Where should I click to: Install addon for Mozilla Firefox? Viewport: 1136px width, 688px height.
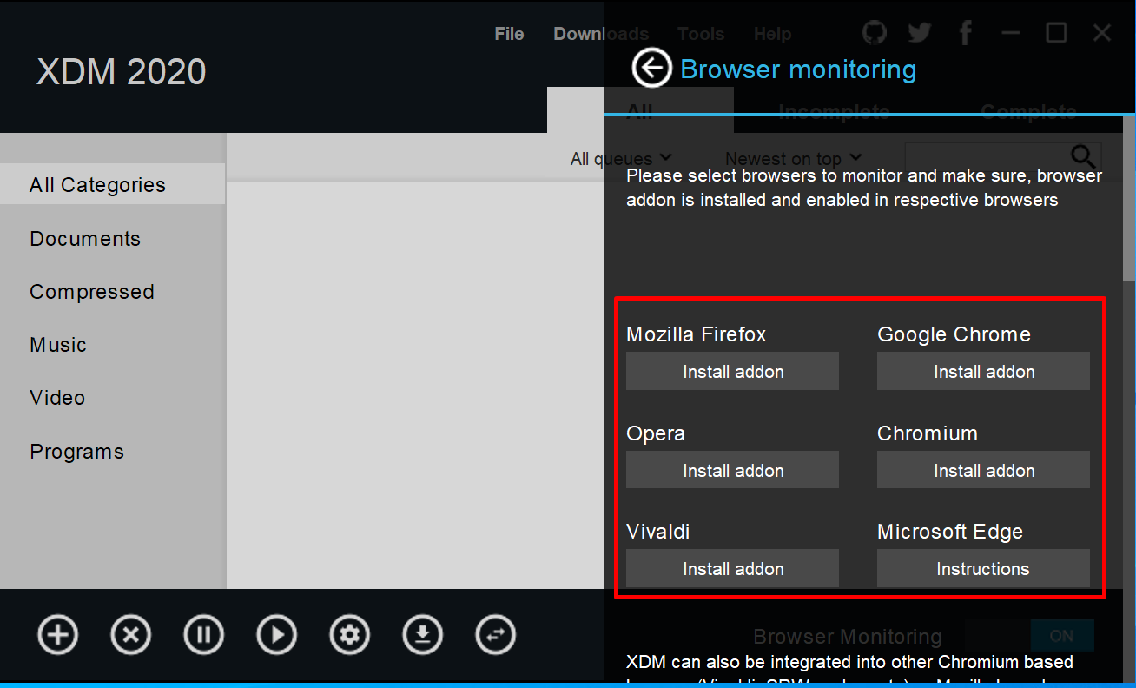[732, 371]
